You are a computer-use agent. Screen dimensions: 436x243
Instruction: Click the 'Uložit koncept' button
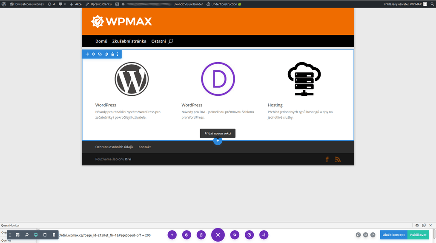pos(393,235)
